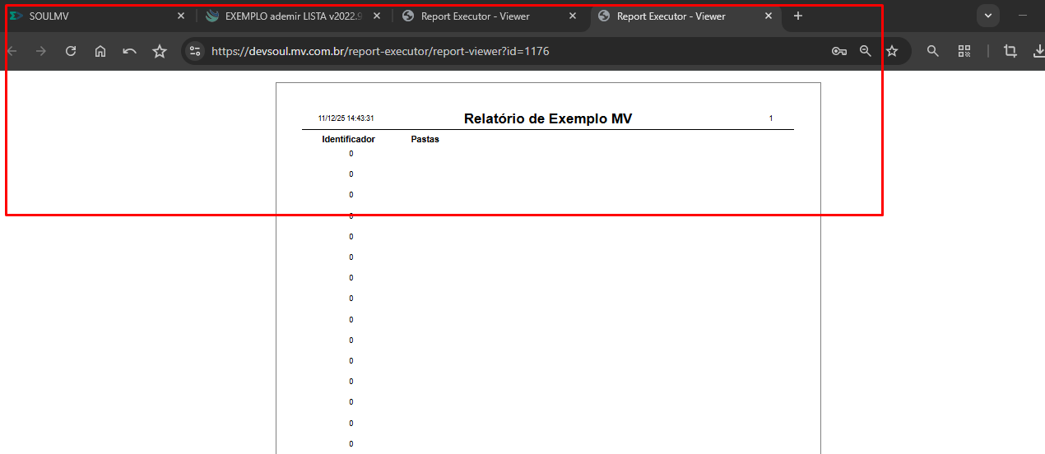Close the active Report Executor tab
Viewport: 1045px width, 454px height.
[769, 16]
